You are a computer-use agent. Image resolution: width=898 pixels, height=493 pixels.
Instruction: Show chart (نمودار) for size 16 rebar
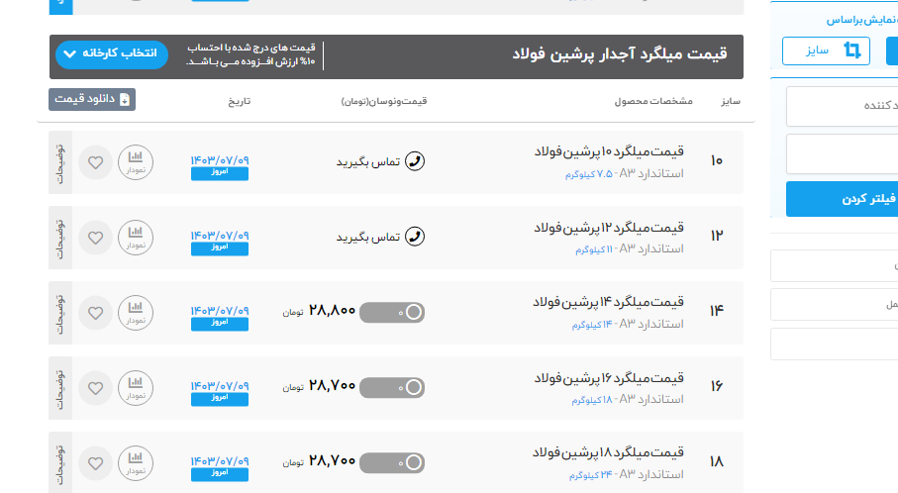point(136,388)
